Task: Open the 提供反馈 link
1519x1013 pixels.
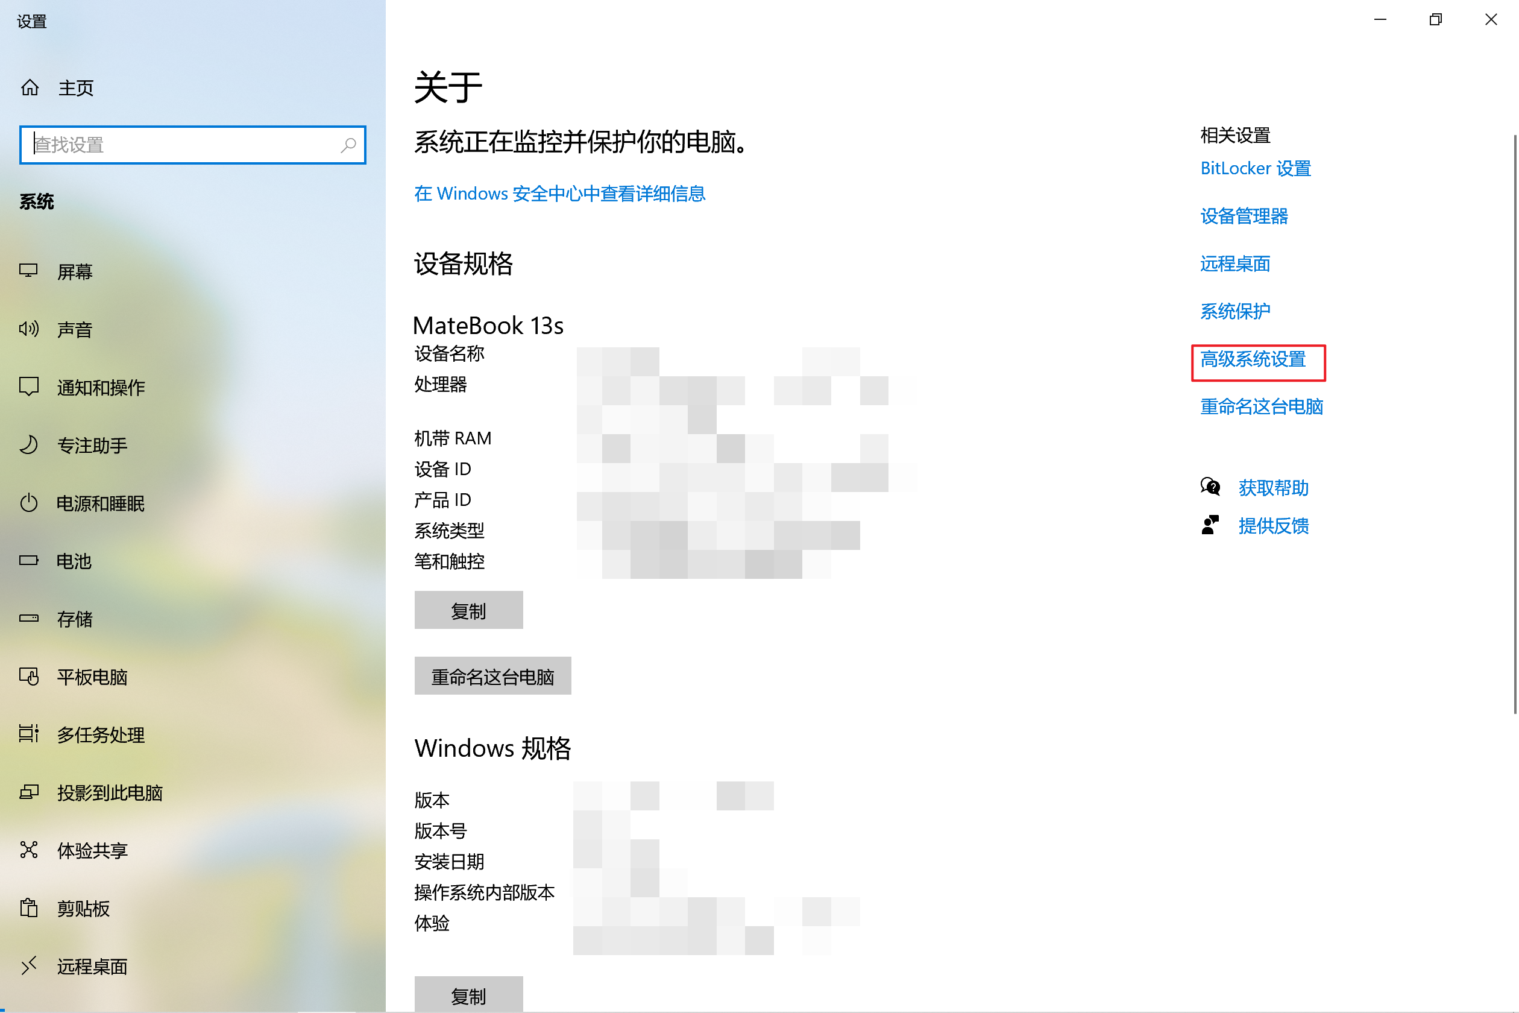Action: (1274, 525)
